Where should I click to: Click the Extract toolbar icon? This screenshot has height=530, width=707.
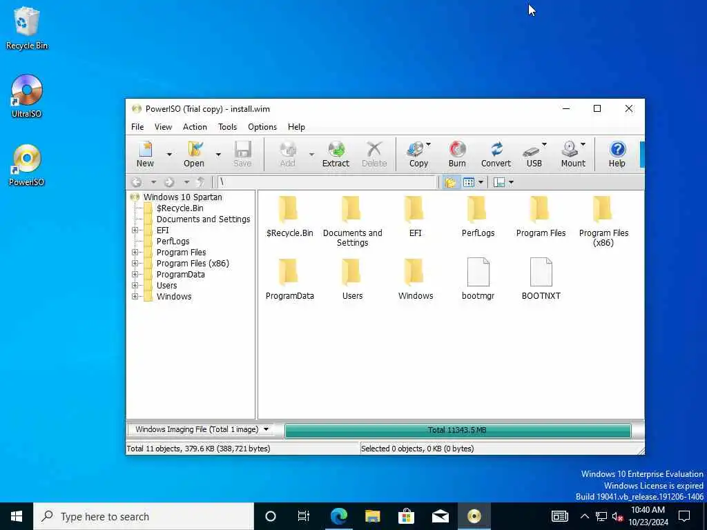coord(336,154)
